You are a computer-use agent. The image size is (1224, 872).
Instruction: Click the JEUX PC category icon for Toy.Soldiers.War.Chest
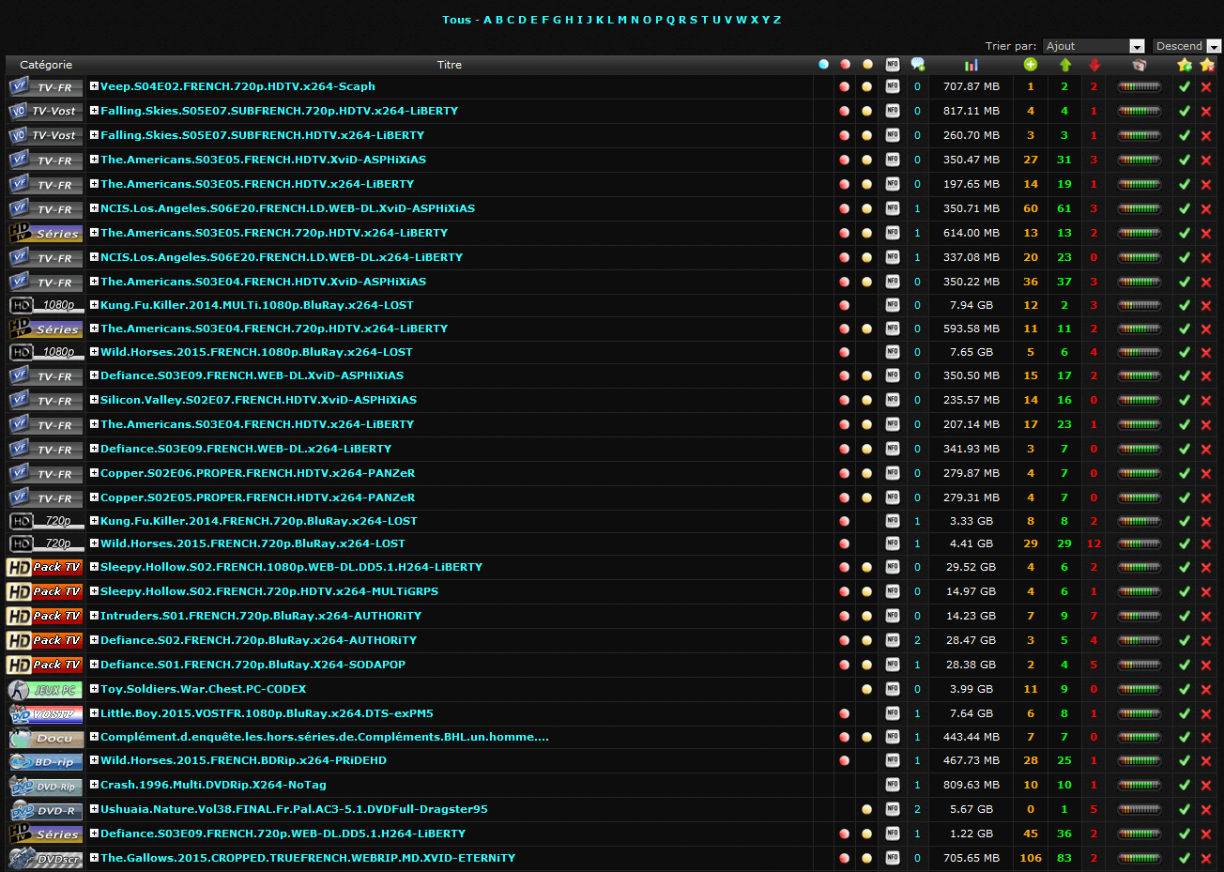[45, 689]
